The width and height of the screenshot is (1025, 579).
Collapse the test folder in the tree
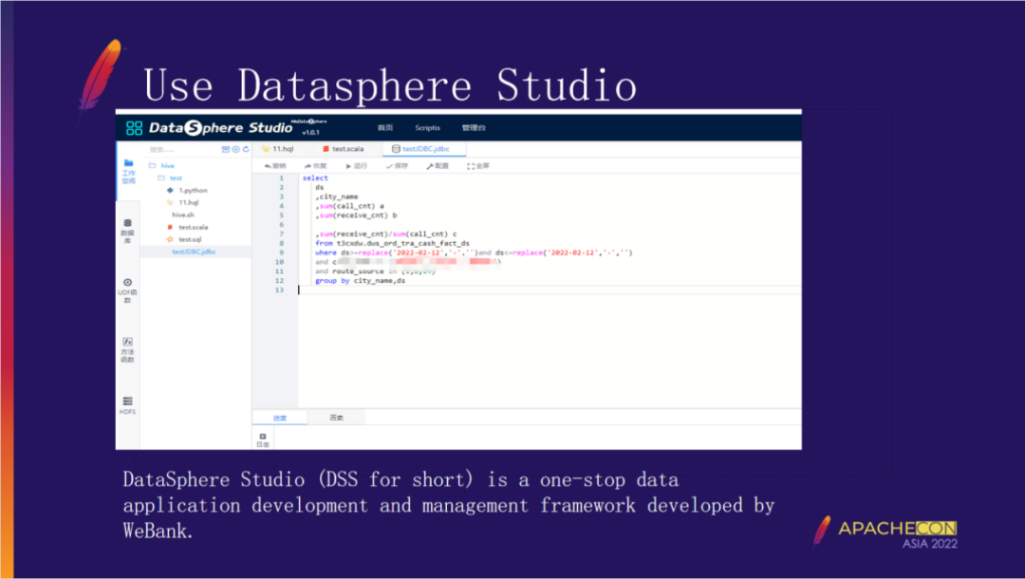(170, 177)
